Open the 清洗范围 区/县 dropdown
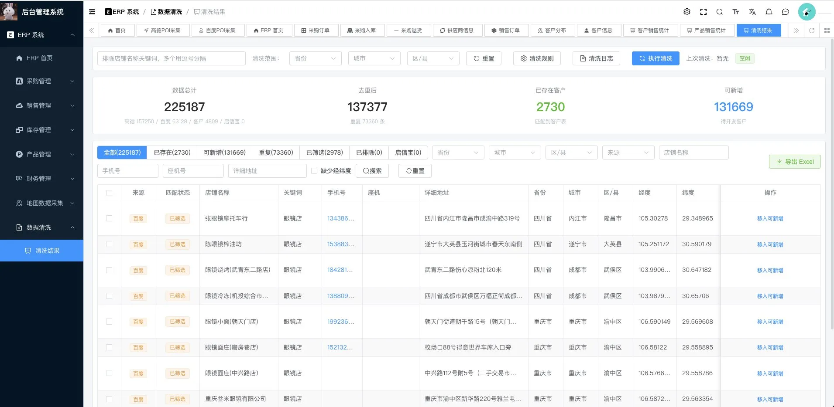The image size is (834, 407). point(433,58)
